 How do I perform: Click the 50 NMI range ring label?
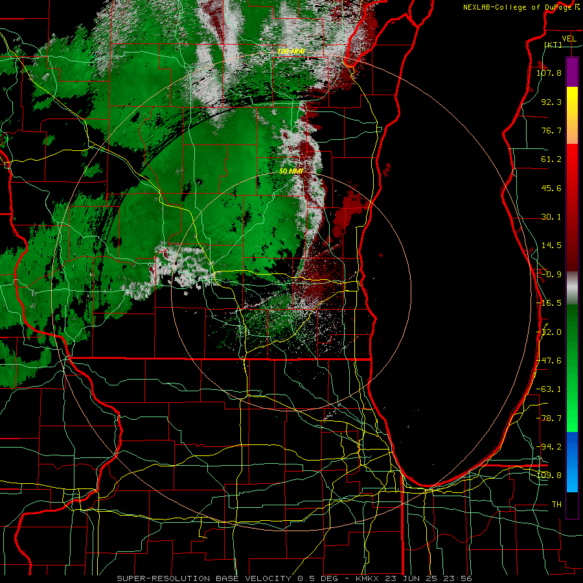click(291, 171)
